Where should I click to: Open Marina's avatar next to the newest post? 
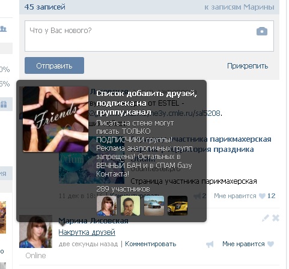point(35,232)
